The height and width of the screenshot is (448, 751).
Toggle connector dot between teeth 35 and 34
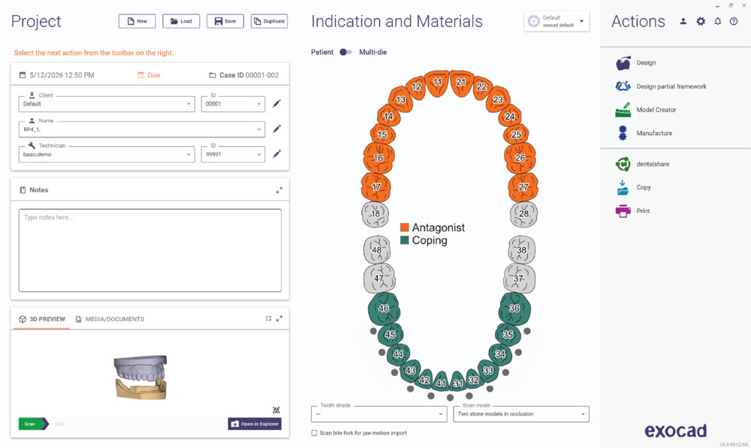click(518, 352)
